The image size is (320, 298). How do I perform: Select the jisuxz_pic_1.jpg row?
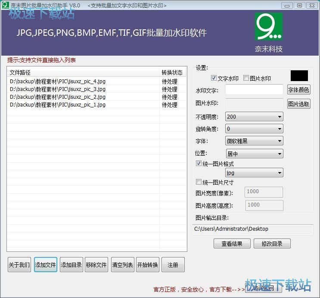(97, 105)
